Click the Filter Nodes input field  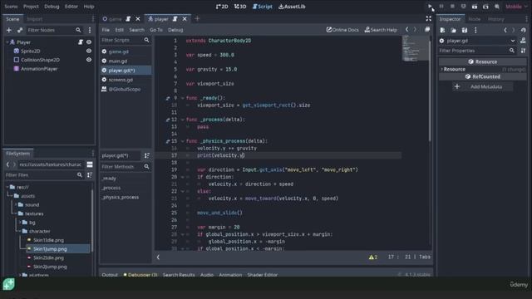[54, 30]
